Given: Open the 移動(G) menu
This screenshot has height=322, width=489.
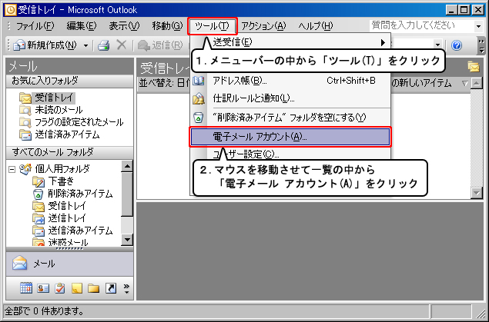Looking at the screenshot, I should pyautogui.click(x=167, y=26).
